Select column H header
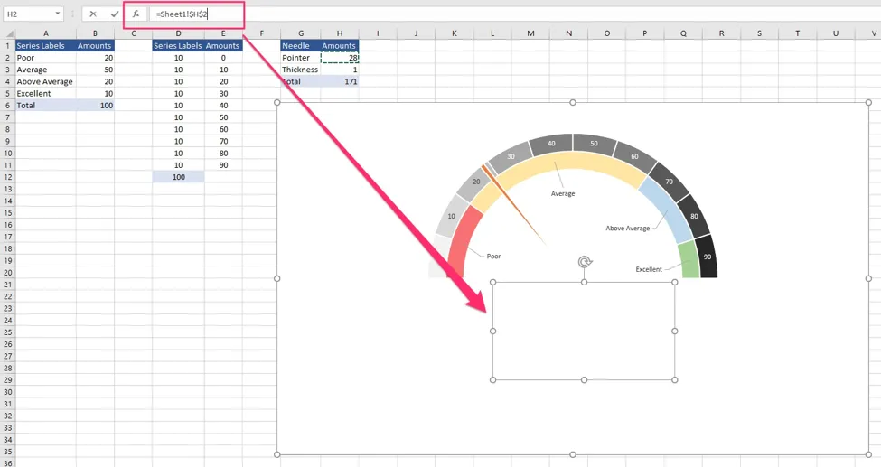Screen dimensions: 881x467 tap(340, 33)
